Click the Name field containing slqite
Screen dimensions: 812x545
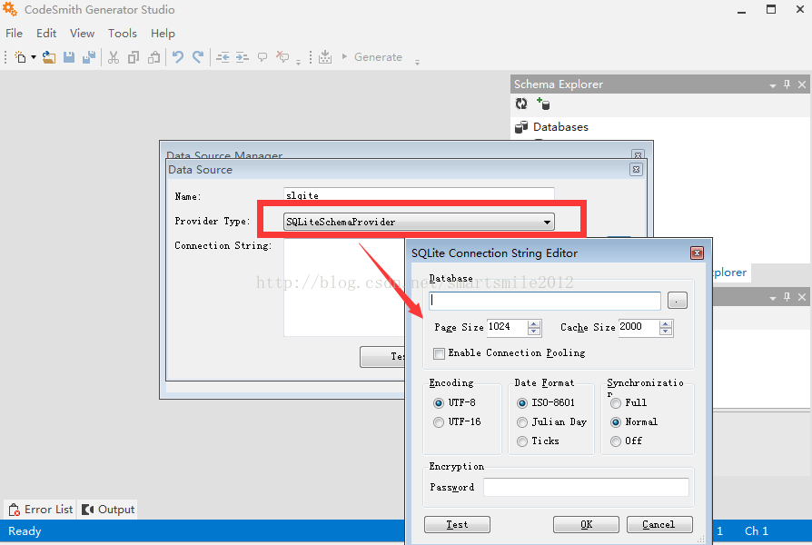click(419, 194)
